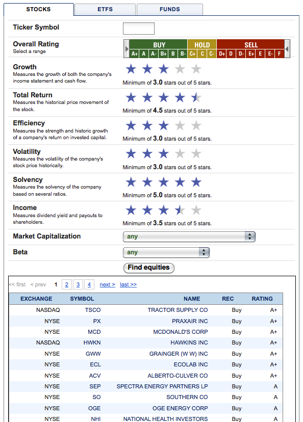Set Volatility to one star

click(x=131, y=154)
